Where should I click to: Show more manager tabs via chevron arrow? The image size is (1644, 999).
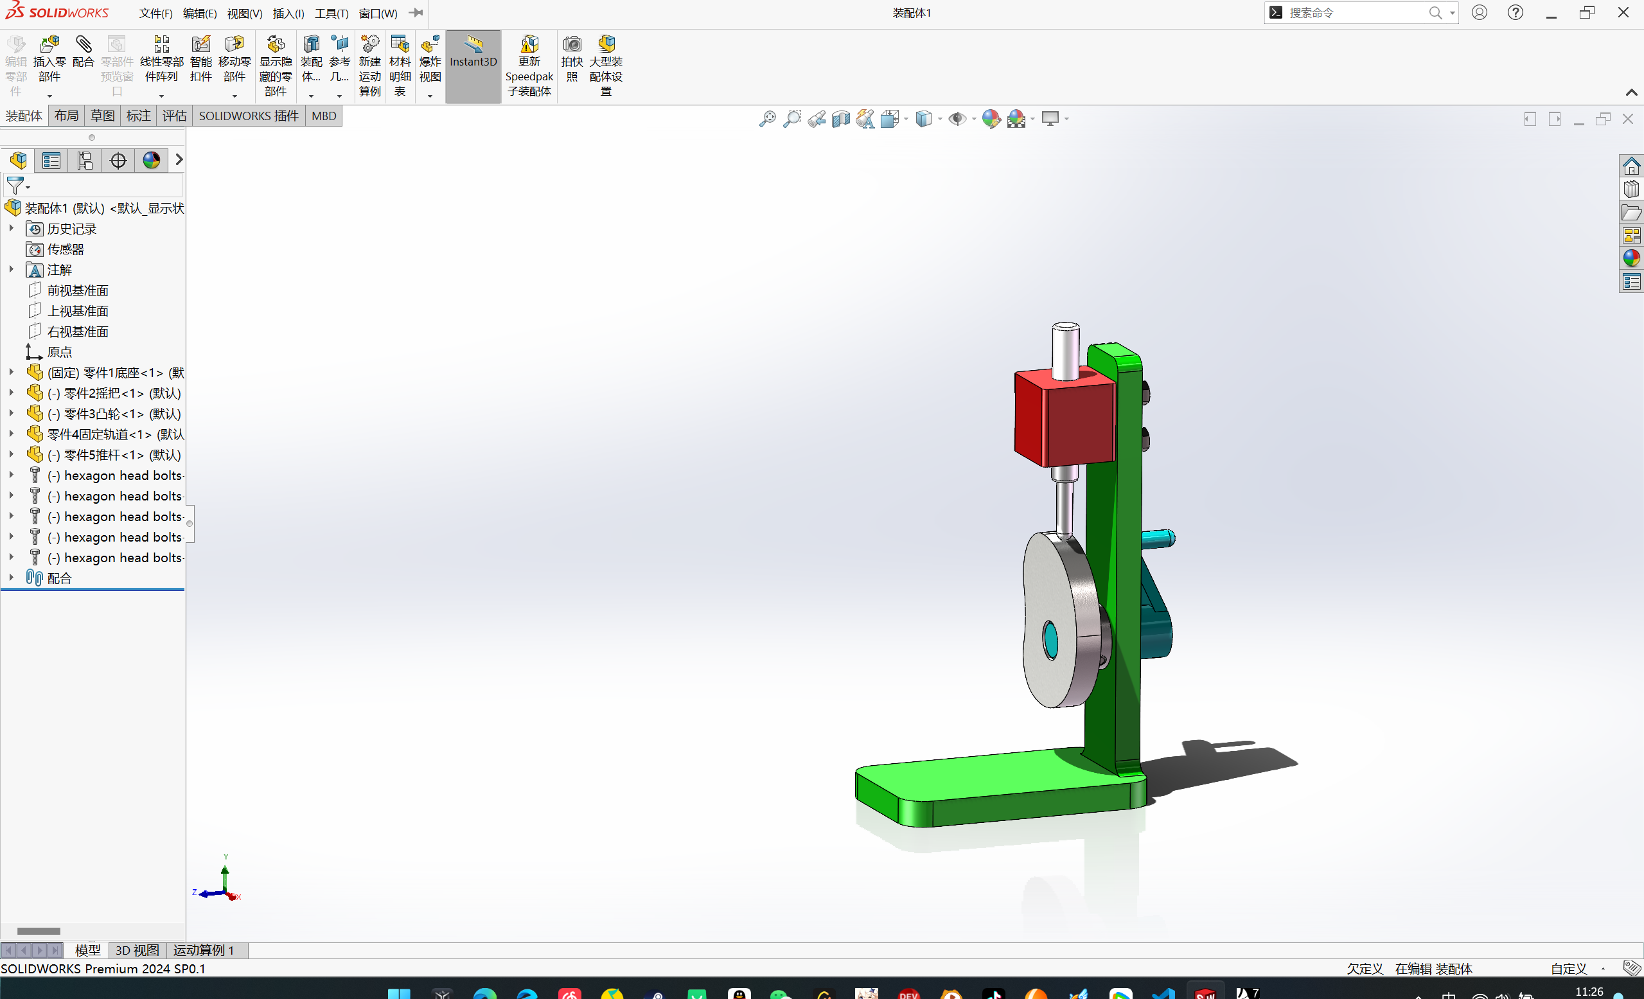[179, 160]
